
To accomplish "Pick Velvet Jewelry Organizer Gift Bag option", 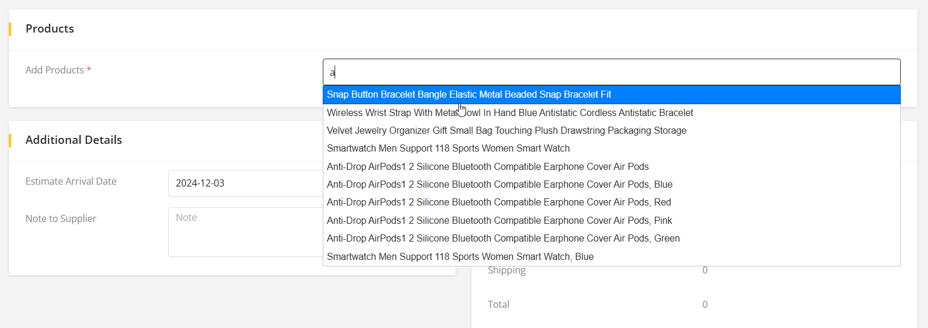I will (x=506, y=130).
